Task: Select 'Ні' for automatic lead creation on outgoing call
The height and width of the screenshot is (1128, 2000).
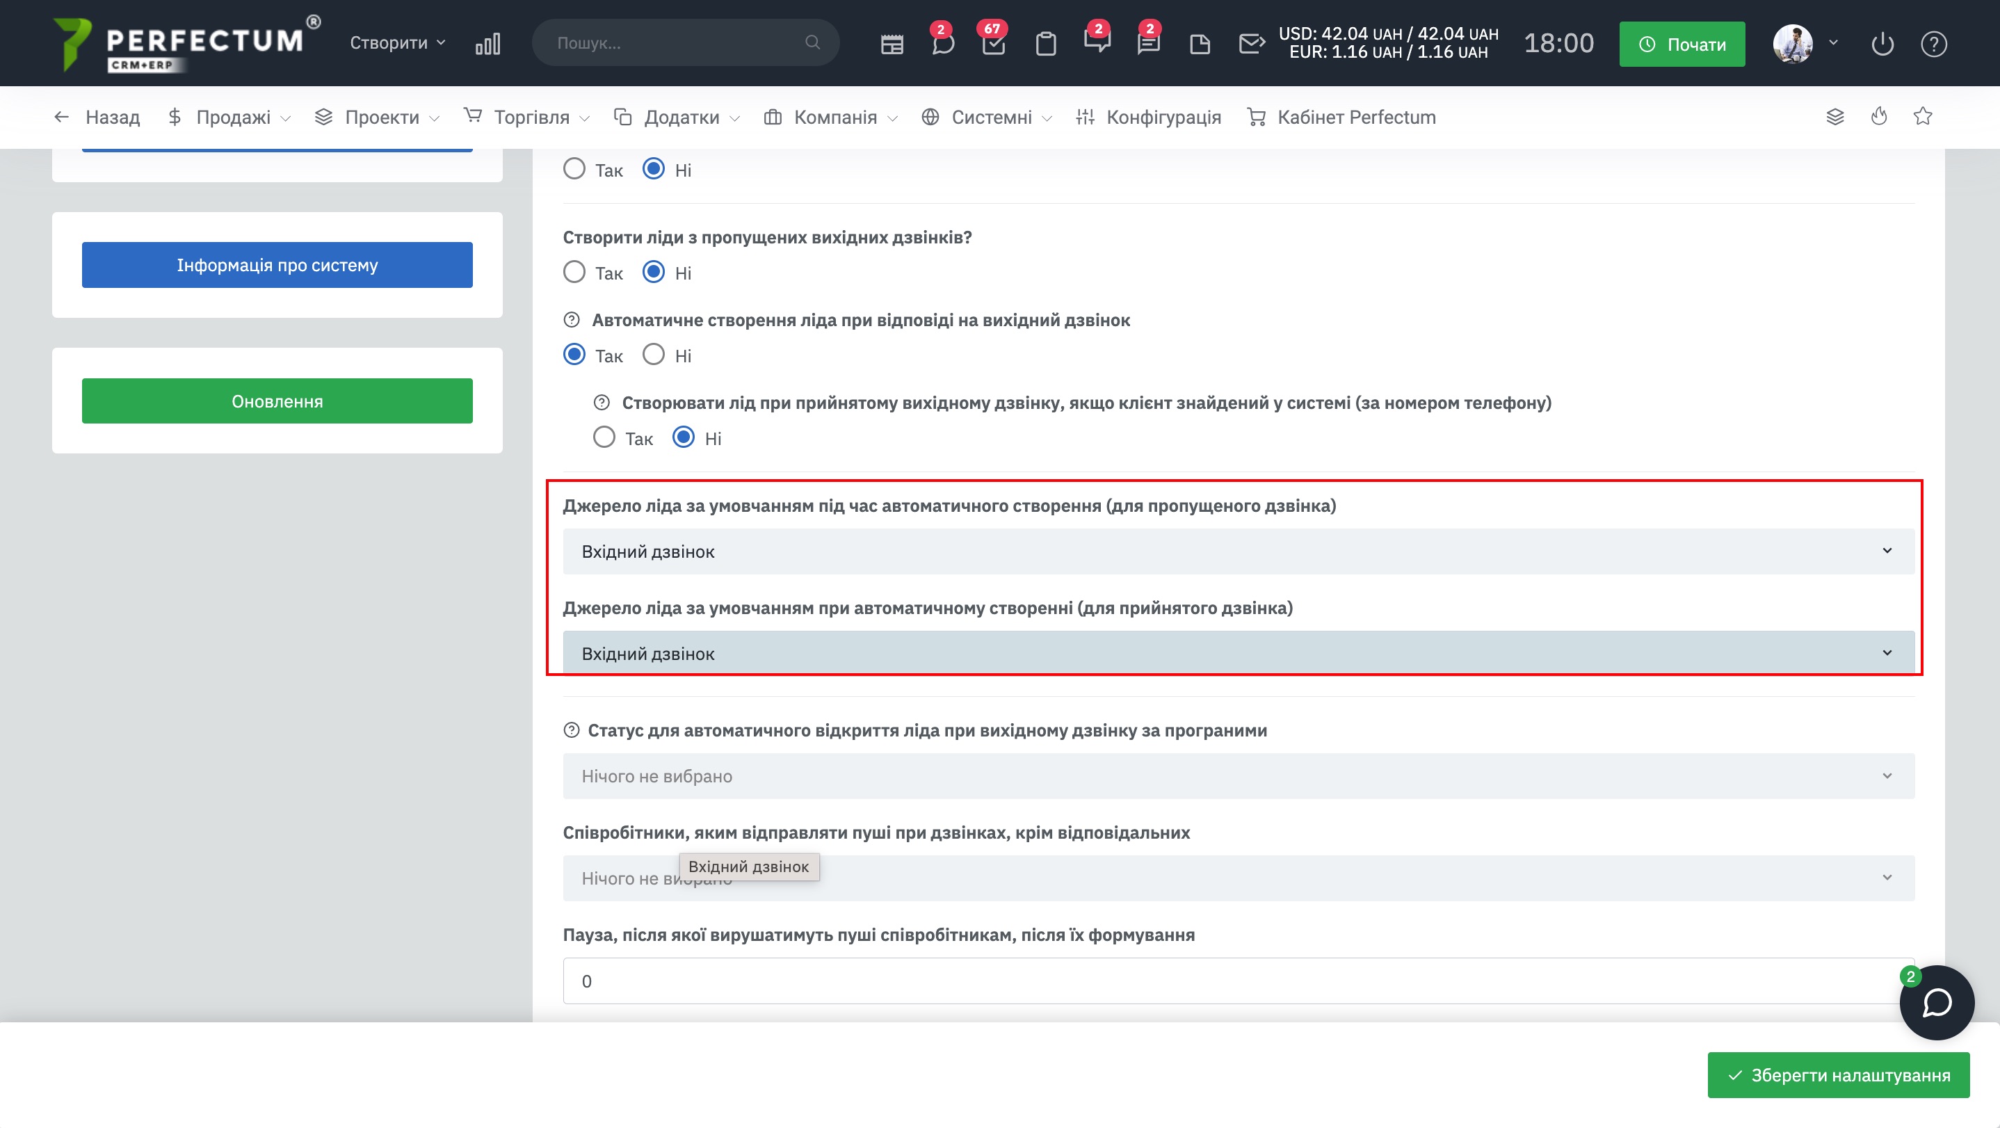Action: (654, 355)
